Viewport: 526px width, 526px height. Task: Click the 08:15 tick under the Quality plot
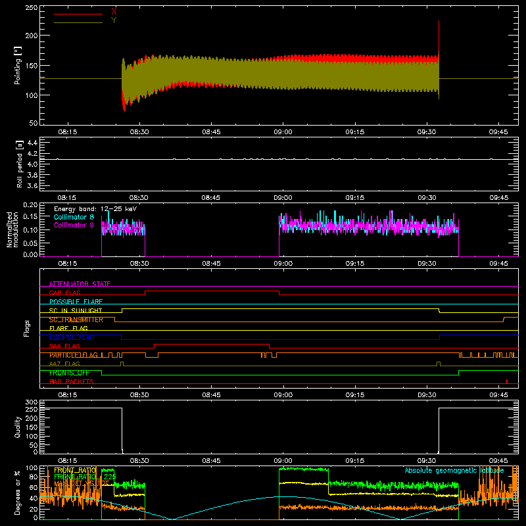click(x=68, y=461)
